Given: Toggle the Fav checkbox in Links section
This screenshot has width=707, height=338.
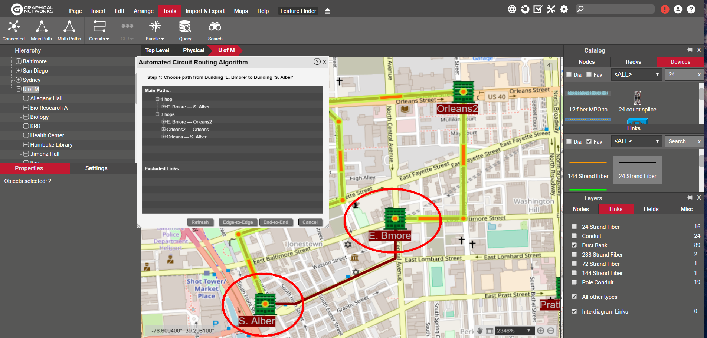Looking at the screenshot, I should pos(589,141).
